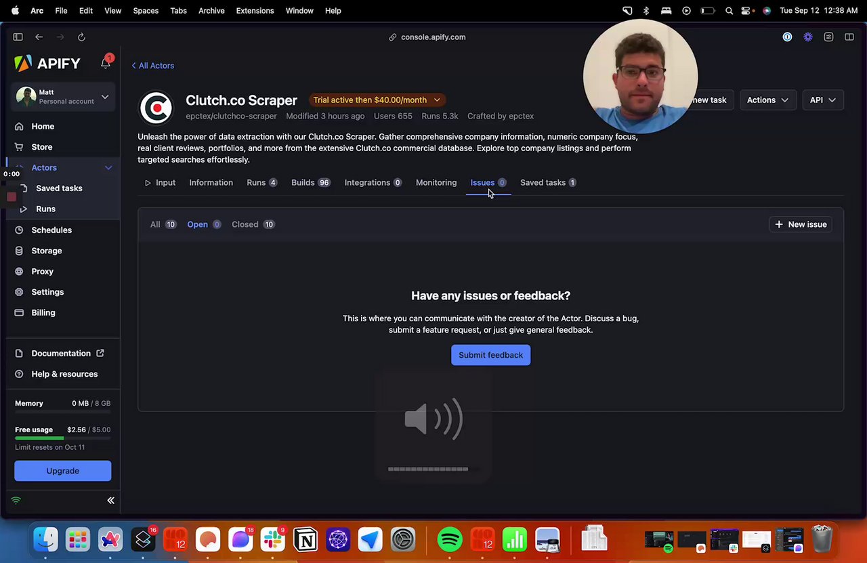Open Saved tasks in the sidebar
This screenshot has height=563, width=867.
click(x=59, y=188)
